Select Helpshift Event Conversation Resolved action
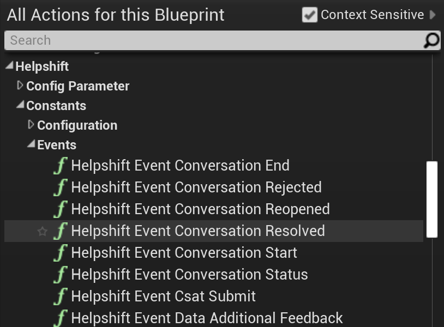Screen dimensions: 444x327 197,231
